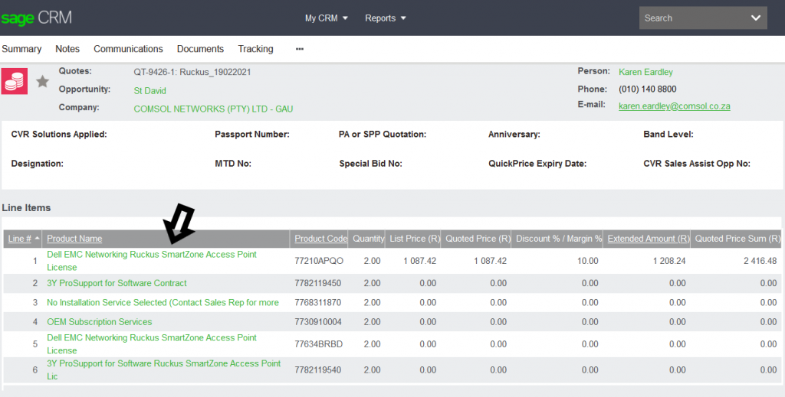Sort by Product Name column header
The height and width of the screenshot is (397, 785).
pos(74,239)
